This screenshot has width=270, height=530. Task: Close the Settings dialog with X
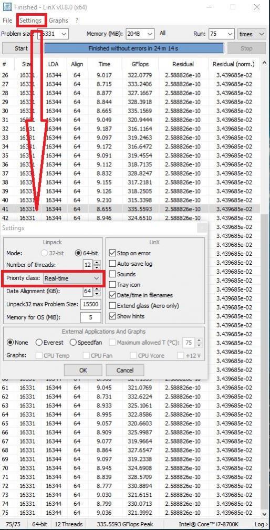coord(202,228)
